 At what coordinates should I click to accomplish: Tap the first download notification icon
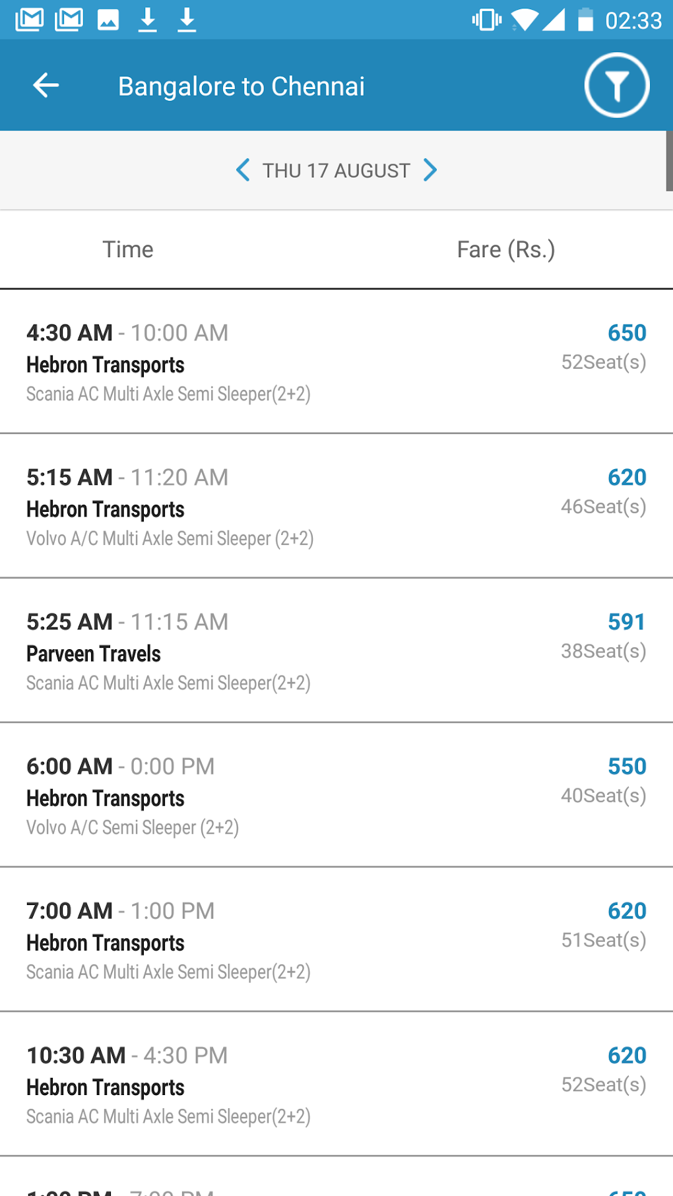[148, 20]
